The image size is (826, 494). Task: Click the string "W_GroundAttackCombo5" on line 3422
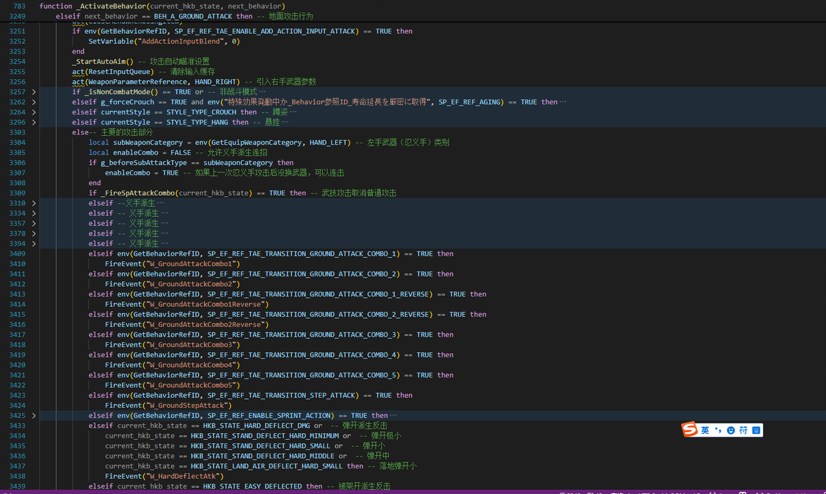pyautogui.click(x=193, y=385)
